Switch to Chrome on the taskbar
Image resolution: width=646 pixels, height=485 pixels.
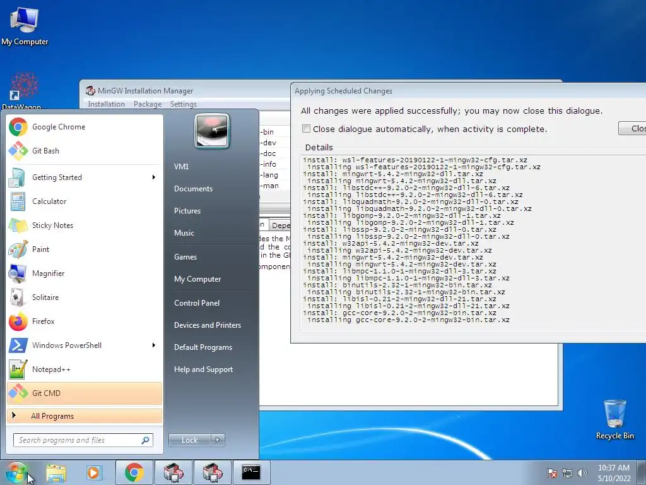coord(134,472)
